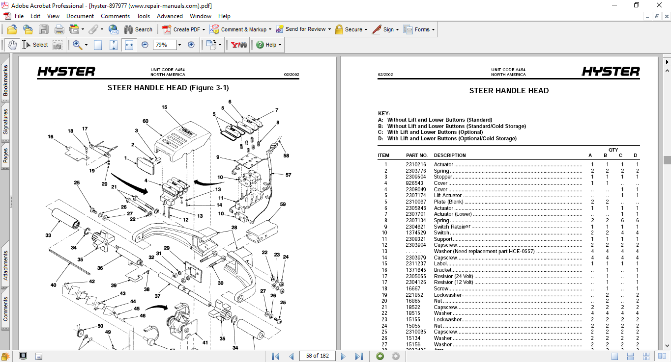Screen dimensions: 671x362
Task: Click the zoom percentage field showing 79%
Action: coord(164,45)
